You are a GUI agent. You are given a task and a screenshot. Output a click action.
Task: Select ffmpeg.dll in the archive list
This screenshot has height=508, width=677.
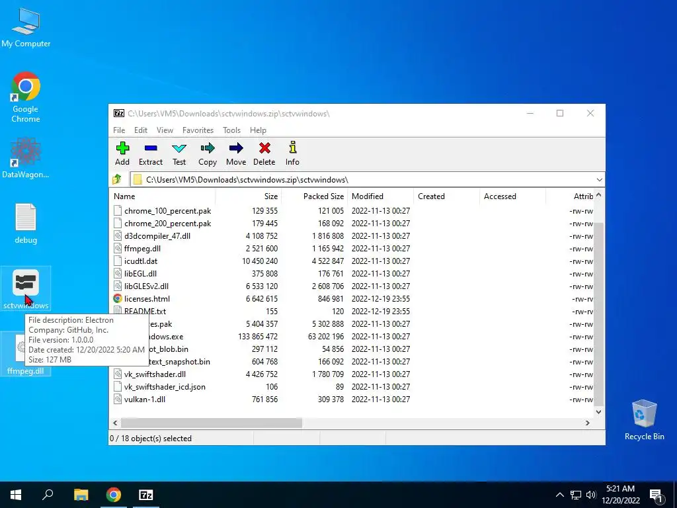[x=142, y=249]
